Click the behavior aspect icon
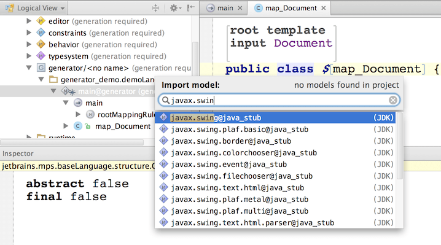441x245 pixels. [41, 44]
